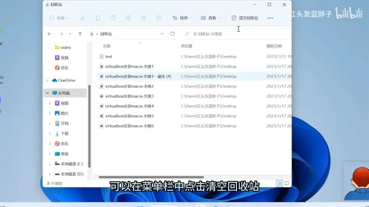
Task: Click the 回收站 breadcrumb in address bar
Action: coord(106,34)
